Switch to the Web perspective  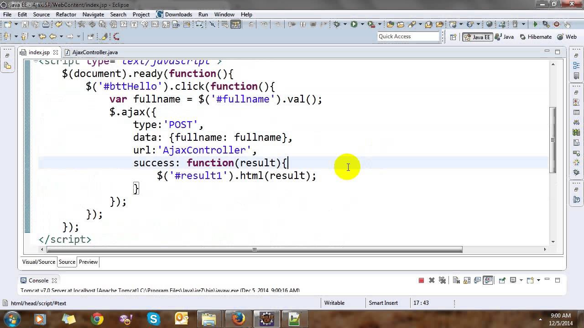tap(566, 37)
